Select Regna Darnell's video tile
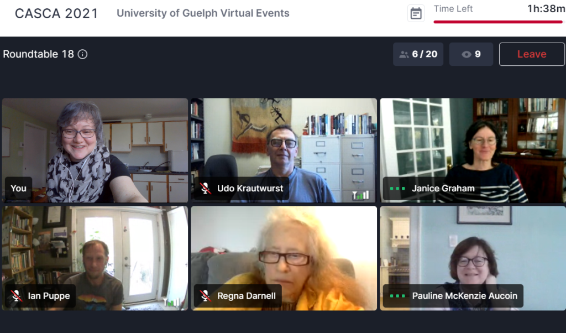 point(284,258)
